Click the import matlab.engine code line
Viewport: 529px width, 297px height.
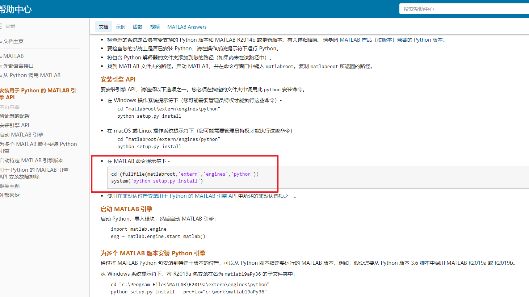[139, 229]
